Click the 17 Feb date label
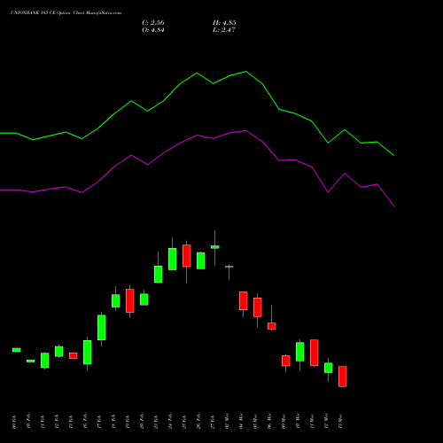Image resolution: width=443 pixels, height=443 pixels. click(x=99, y=422)
